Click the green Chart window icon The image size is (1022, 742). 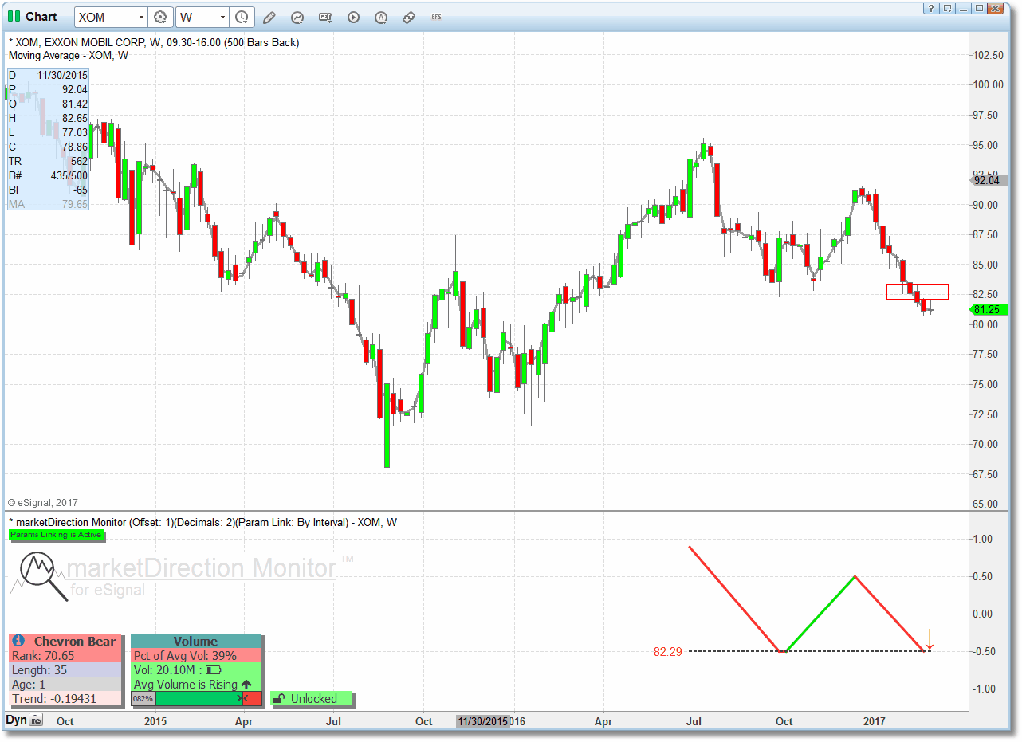[x=14, y=17]
